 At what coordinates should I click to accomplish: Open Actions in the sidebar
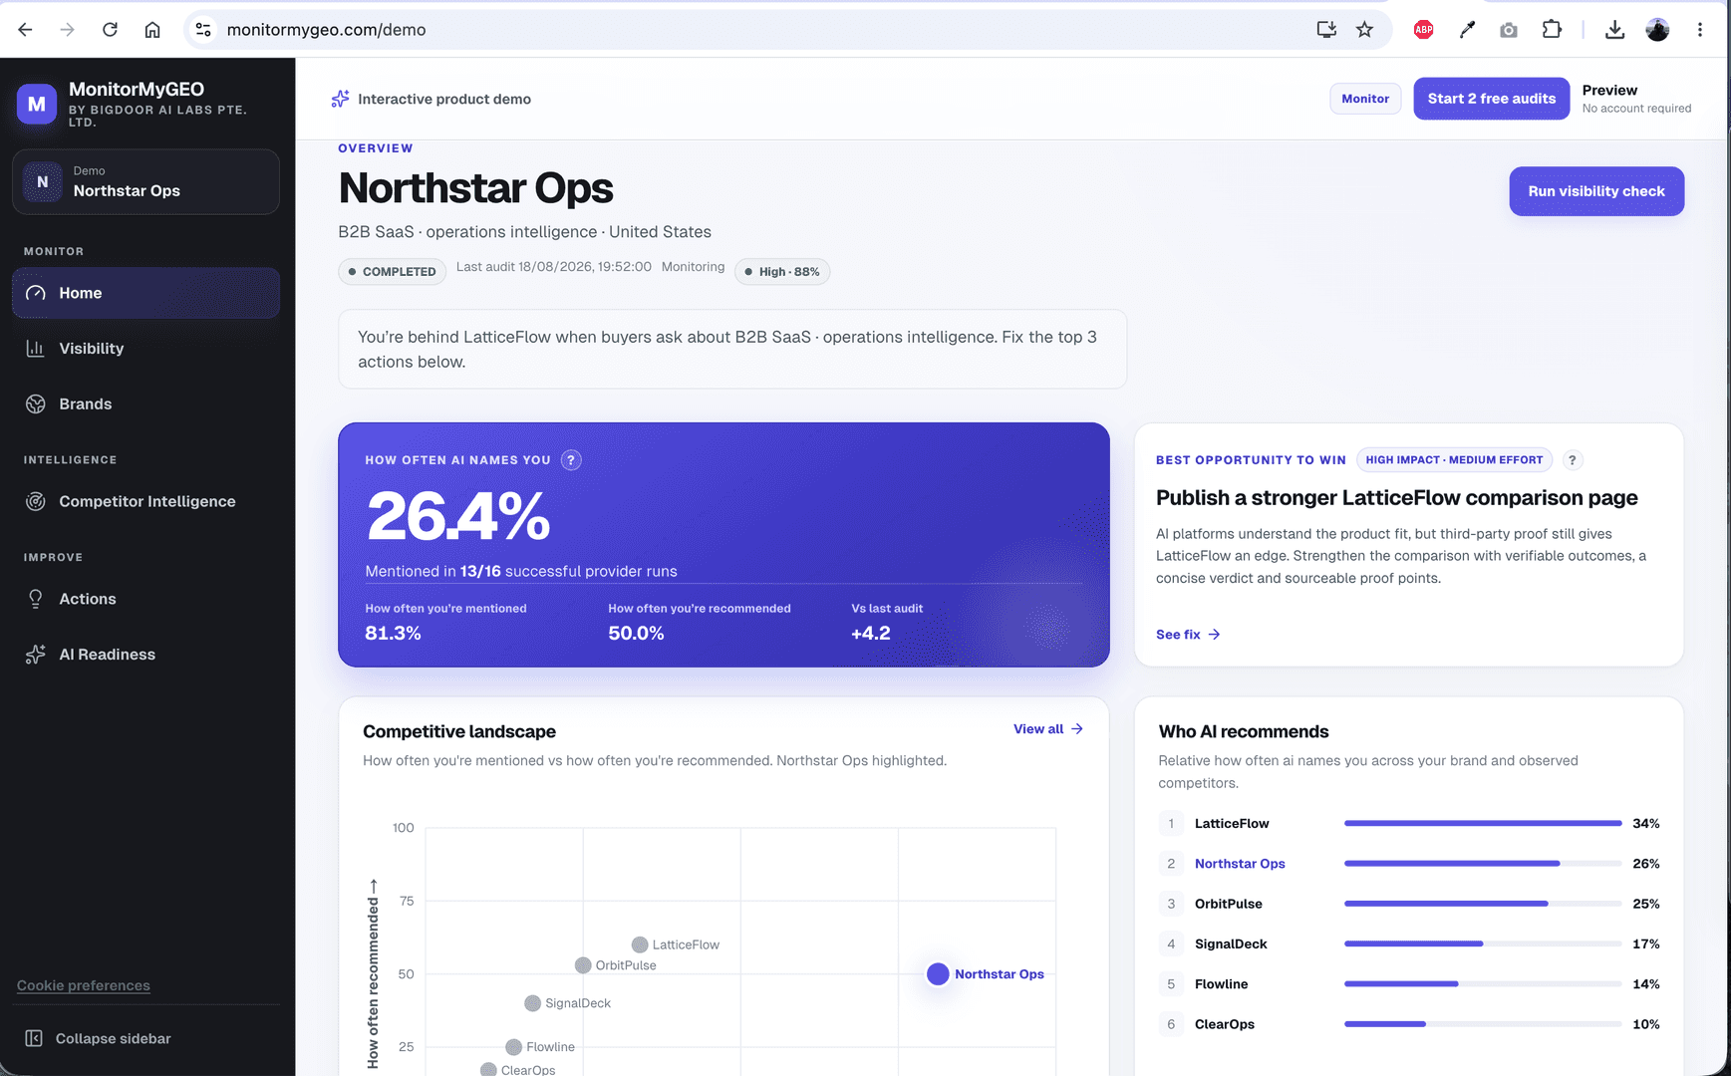(x=145, y=599)
